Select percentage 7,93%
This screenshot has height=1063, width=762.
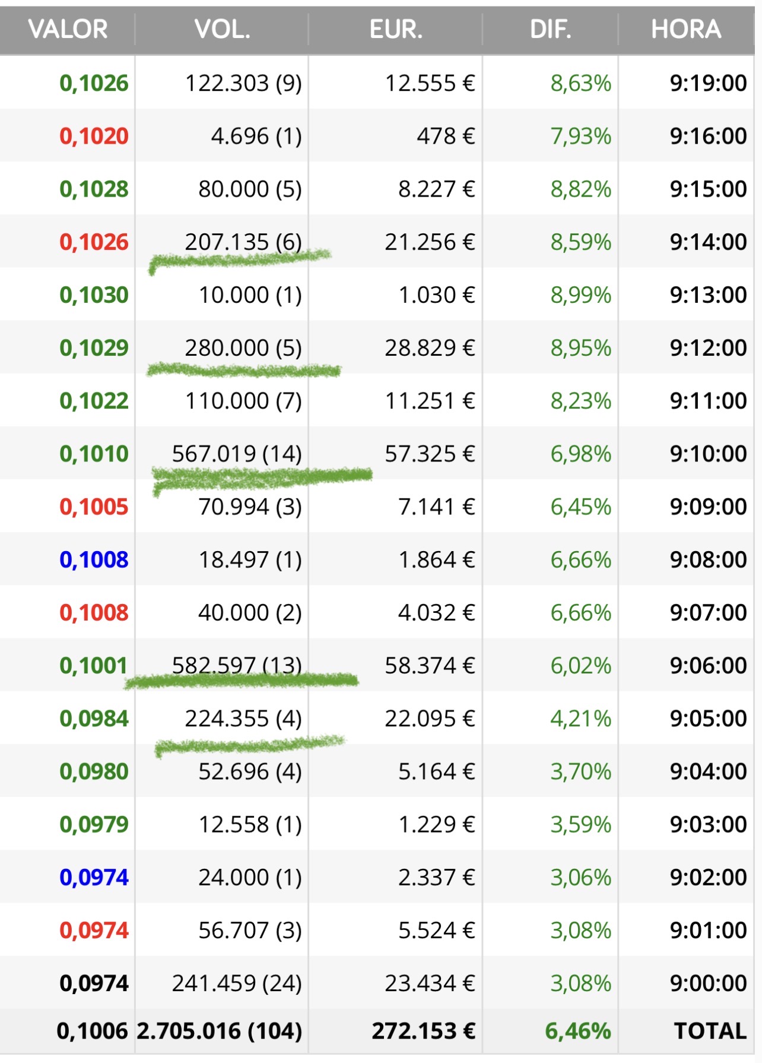point(580,136)
